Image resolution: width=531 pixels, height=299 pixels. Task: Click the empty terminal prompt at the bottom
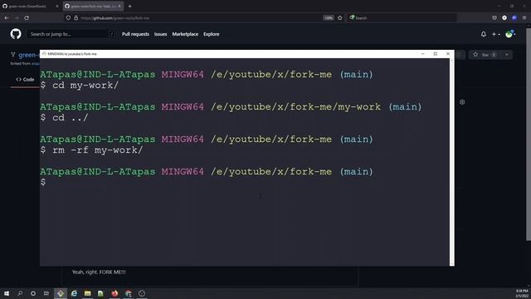(x=43, y=182)
